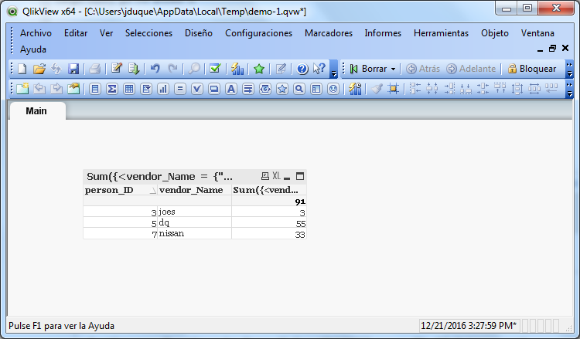580x339 pixels.
Task: Toggle the design grid icon
Action: (x=393, y=89)
